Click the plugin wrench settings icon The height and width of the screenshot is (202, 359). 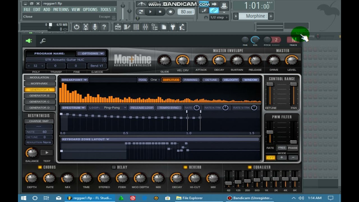[x=43, y=41]
